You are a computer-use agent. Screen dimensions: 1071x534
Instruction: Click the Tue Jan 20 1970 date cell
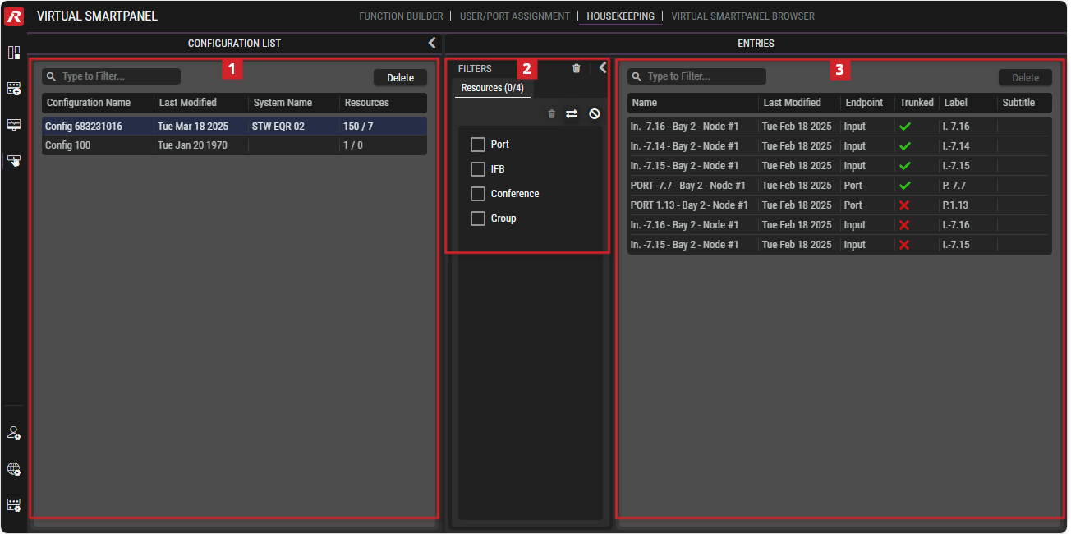click(x=192, y=145)
